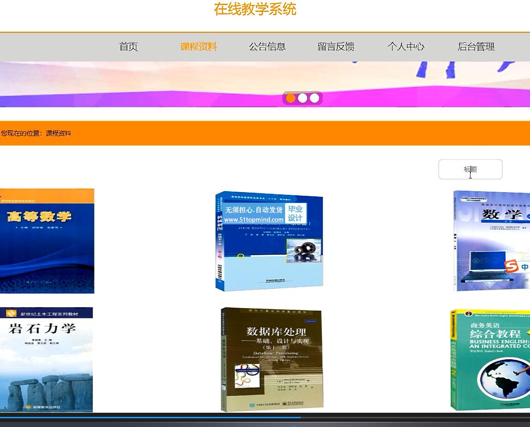The image size is (530, 427).
Task: Open the blue mechanical drawing book with gears
Action: [269, 241]
